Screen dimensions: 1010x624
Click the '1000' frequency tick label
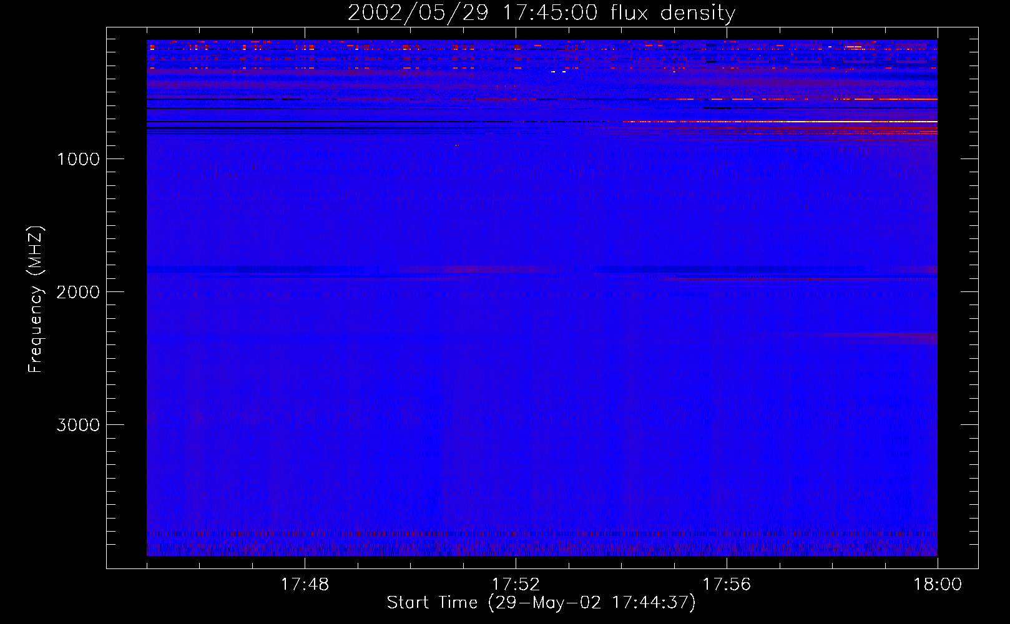pos(78,159)
